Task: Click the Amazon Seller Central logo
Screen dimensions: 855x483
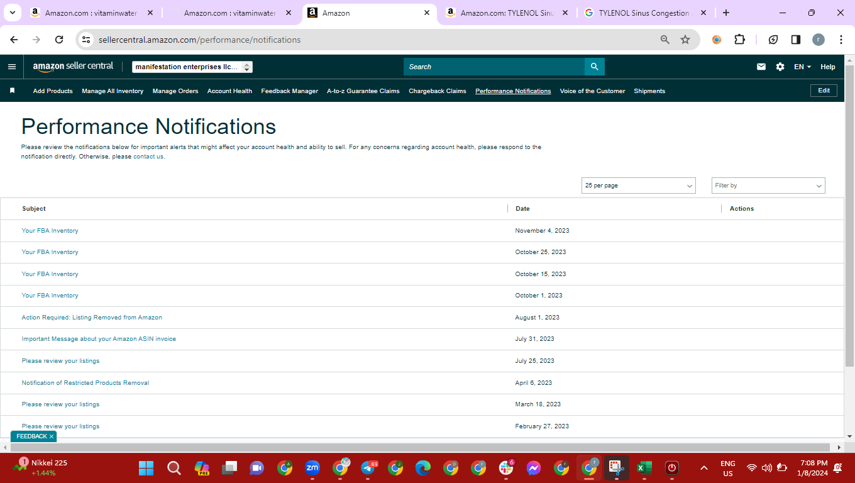Action: coord(73,67)
